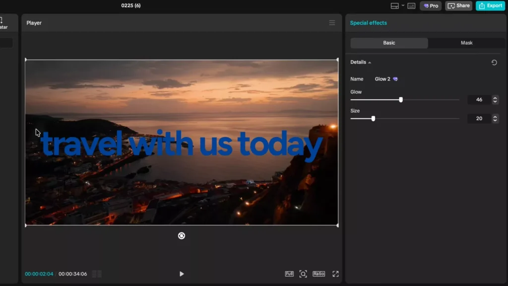Image resolution: width=508 pixels, height=286 pixels.
Task: Adjust the Size slider handle
Action: point(374,119)
